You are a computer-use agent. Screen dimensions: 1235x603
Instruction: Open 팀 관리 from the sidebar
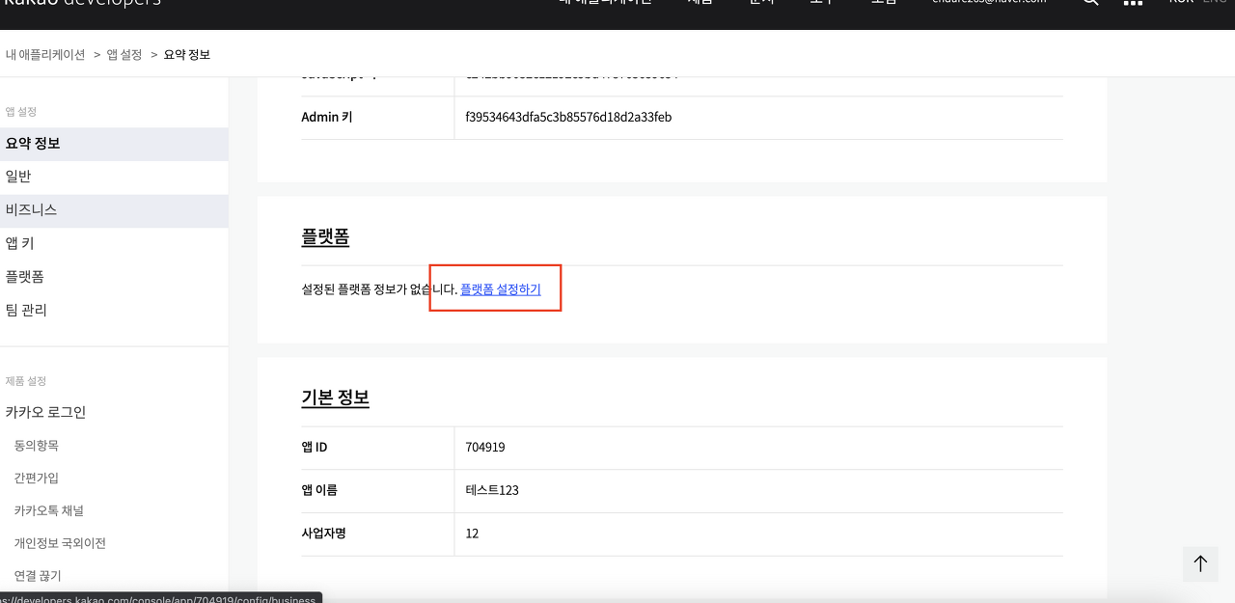[26, 310]
